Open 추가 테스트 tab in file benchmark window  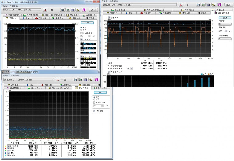pos(218,10)
